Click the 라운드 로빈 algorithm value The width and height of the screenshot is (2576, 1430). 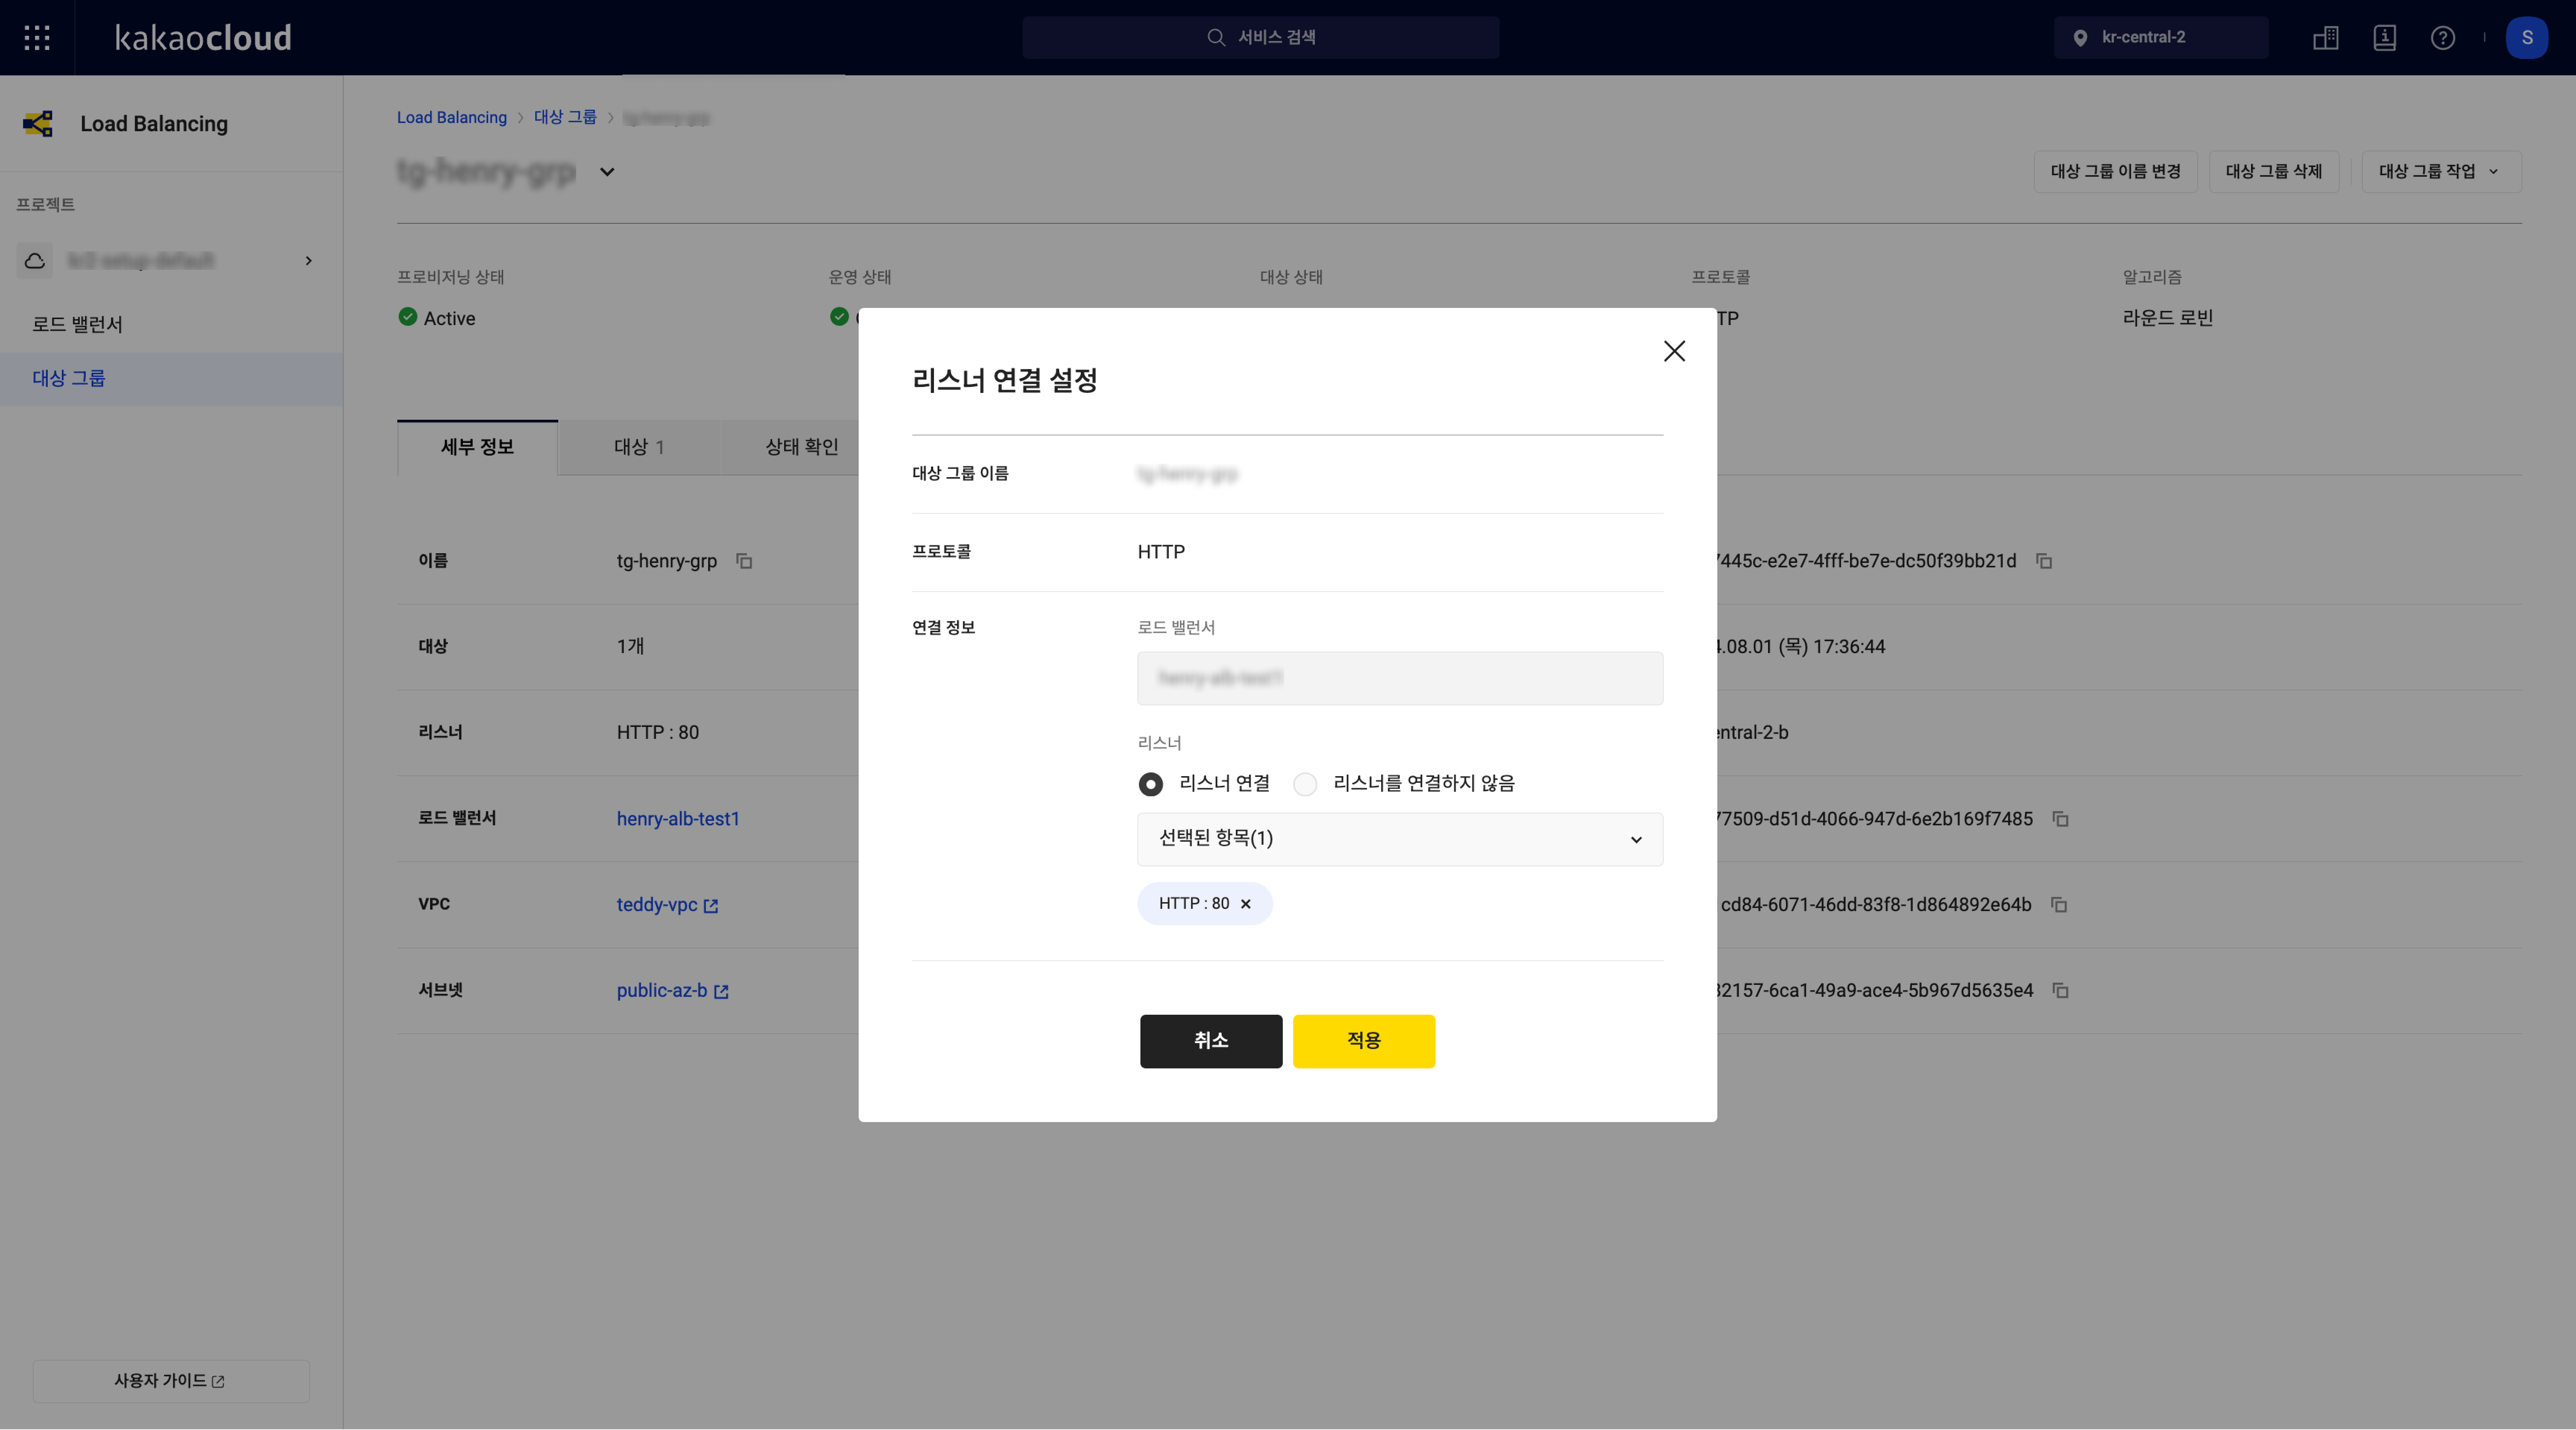(2168, 318)
